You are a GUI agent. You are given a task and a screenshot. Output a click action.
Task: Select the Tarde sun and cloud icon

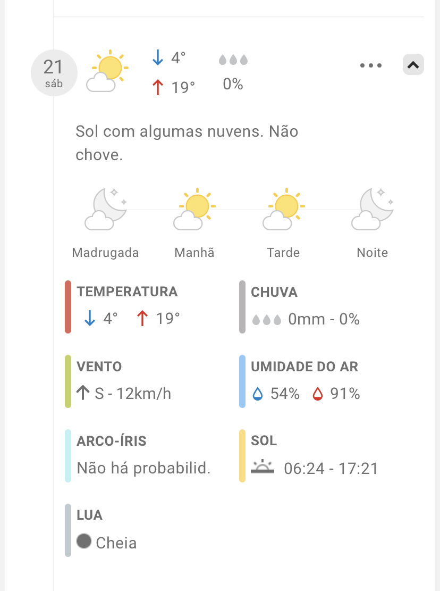[x=284, y=209]
